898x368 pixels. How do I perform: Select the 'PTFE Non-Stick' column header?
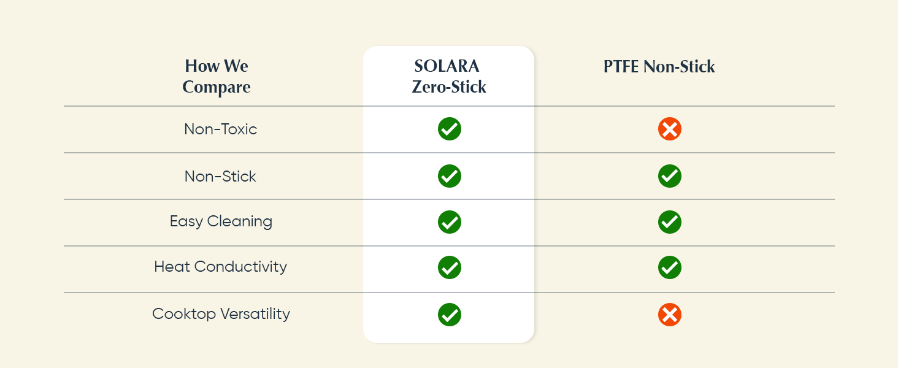[659, 67]
